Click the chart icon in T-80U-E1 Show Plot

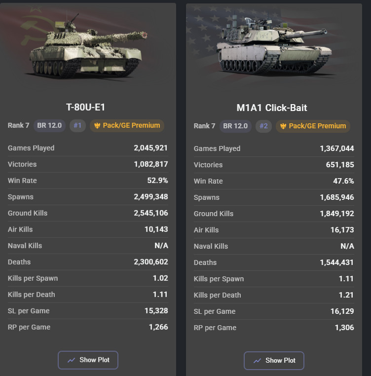pyautogui.click(x=72, y=360)
